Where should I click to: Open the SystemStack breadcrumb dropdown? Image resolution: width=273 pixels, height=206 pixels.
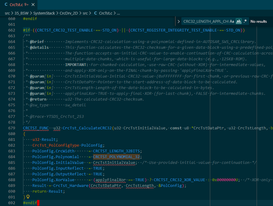pos(44,13)
